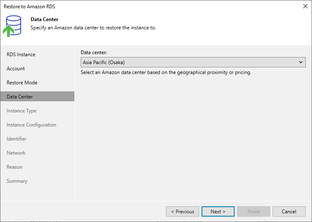
Task: Open the Reason step
Action: click(x=14, y=167)
